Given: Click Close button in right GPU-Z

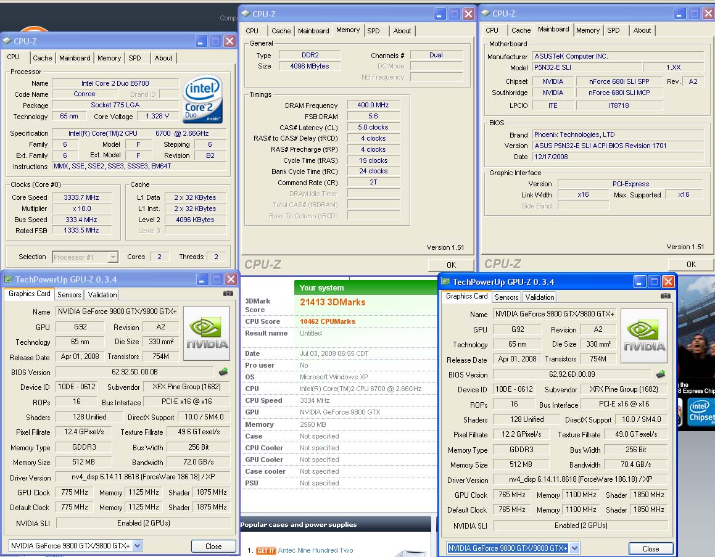Looking at the screenshot, I should (651, 549).
